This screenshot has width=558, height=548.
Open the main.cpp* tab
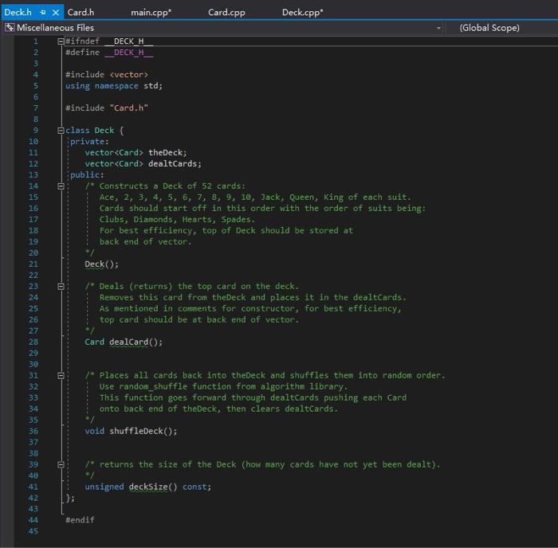(x=151, y=12)
